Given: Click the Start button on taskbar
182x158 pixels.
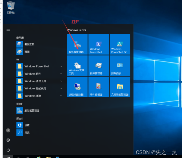Looking at the screenshot, I should click(x=8, y=157).
